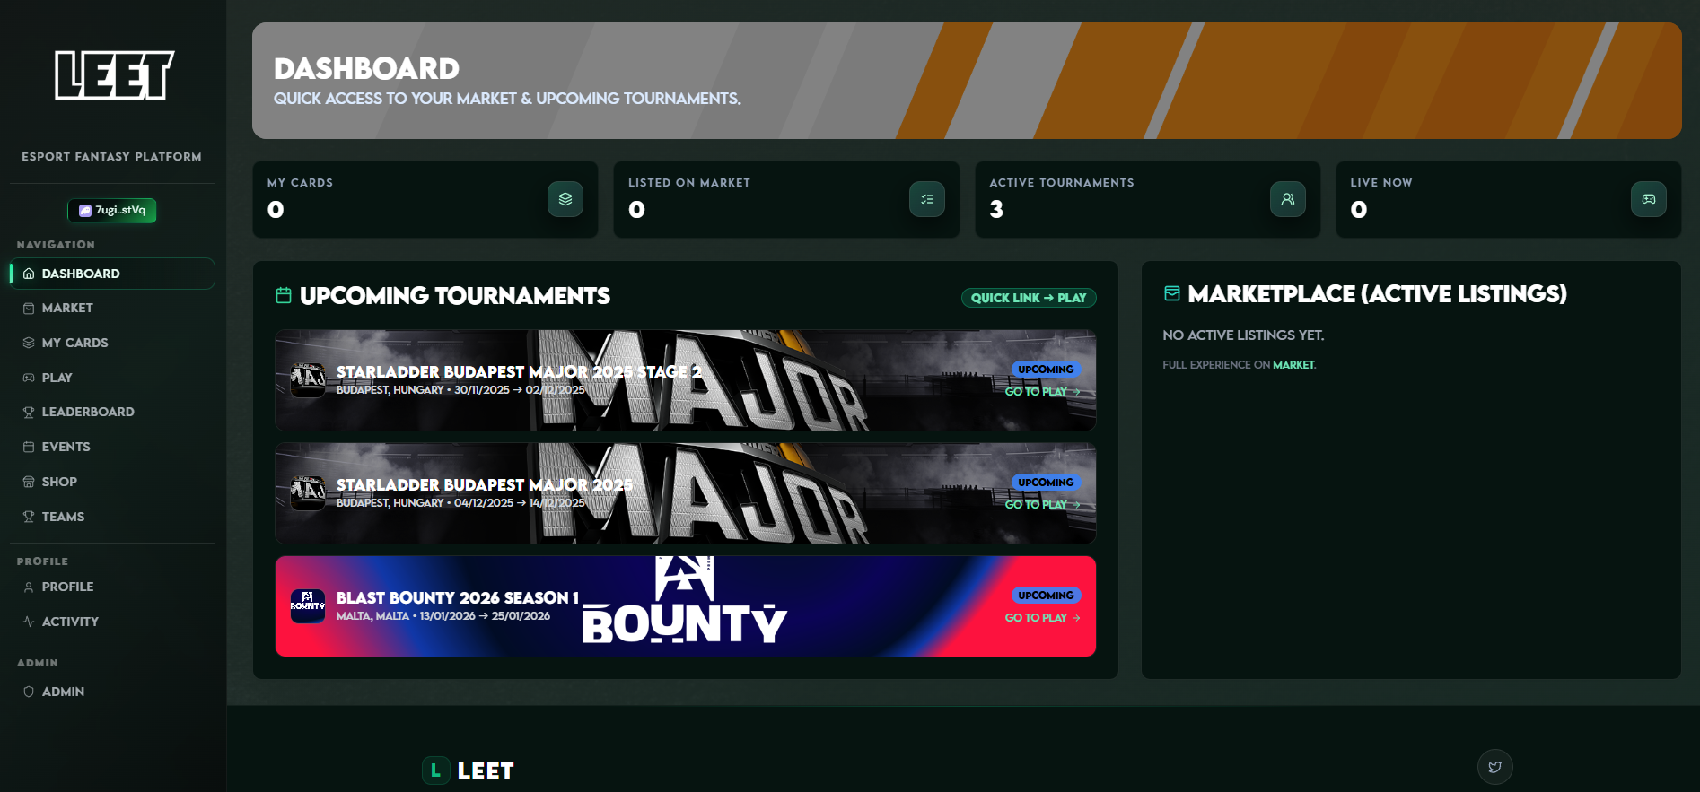Click the Active Tournaments count of 3

pos(996,210)
